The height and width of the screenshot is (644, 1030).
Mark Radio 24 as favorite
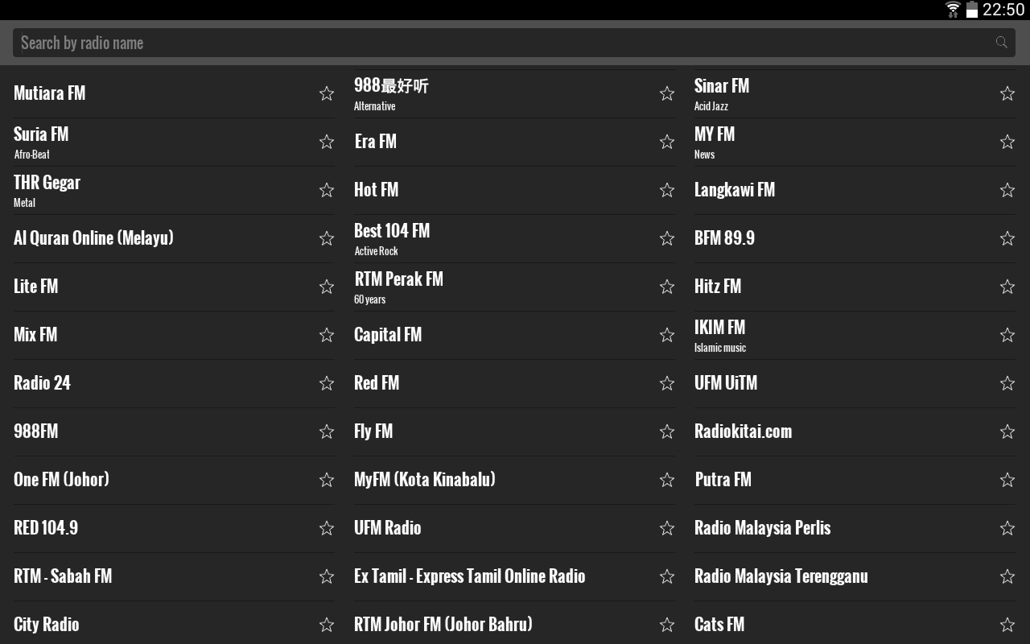(327, 383)
